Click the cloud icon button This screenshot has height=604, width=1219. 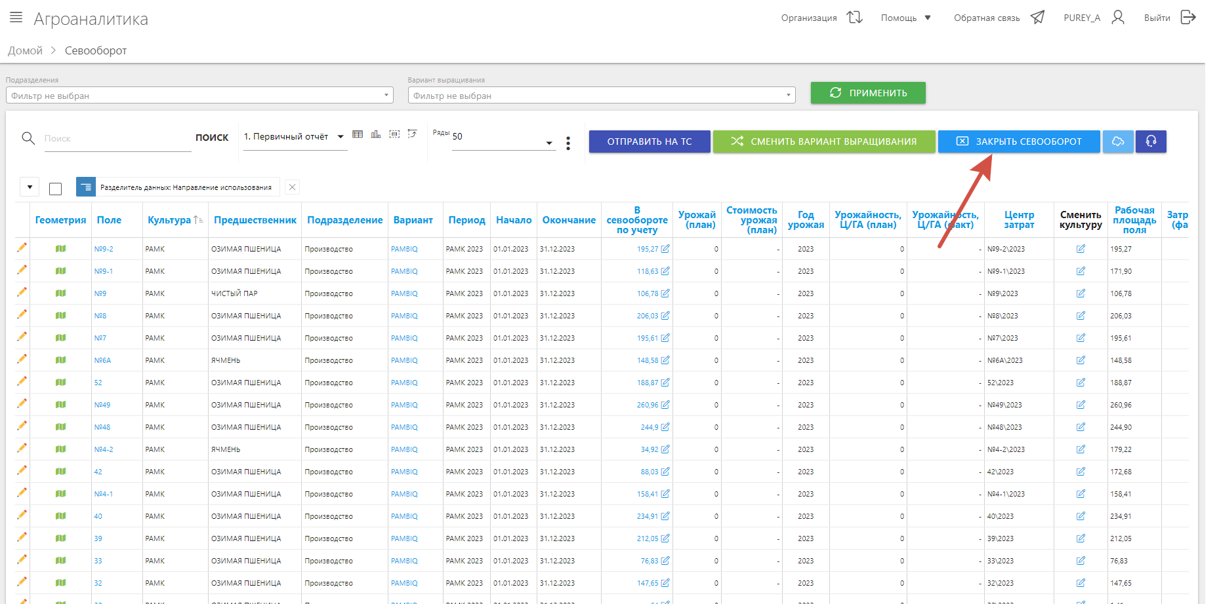coord(1118,142)
